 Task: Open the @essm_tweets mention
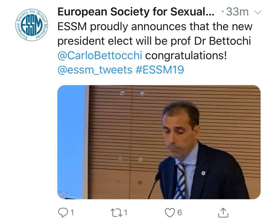coord(95,70)
